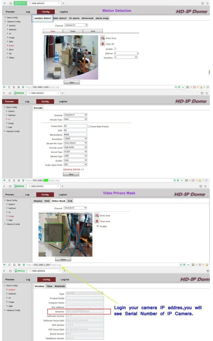Click green shield beside the blurred 192.168.1 address
213x341 pixels.
pyautogui.click(x=23, y=180)
